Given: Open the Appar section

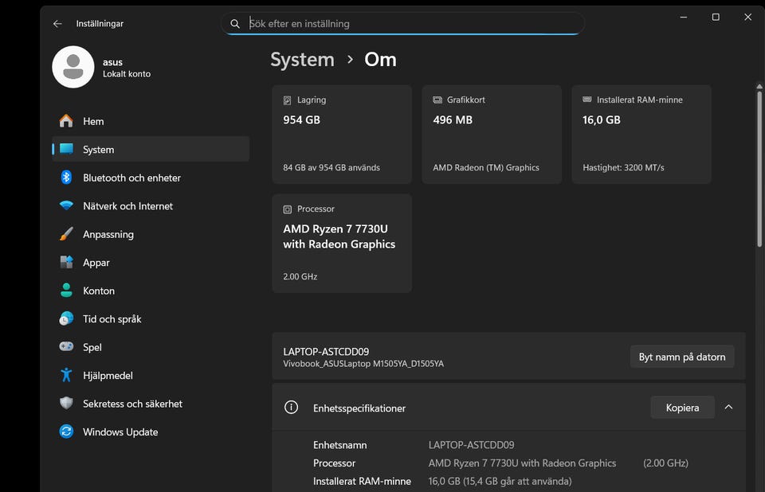Looking at the screenshot, I should (x=96, y=263).
